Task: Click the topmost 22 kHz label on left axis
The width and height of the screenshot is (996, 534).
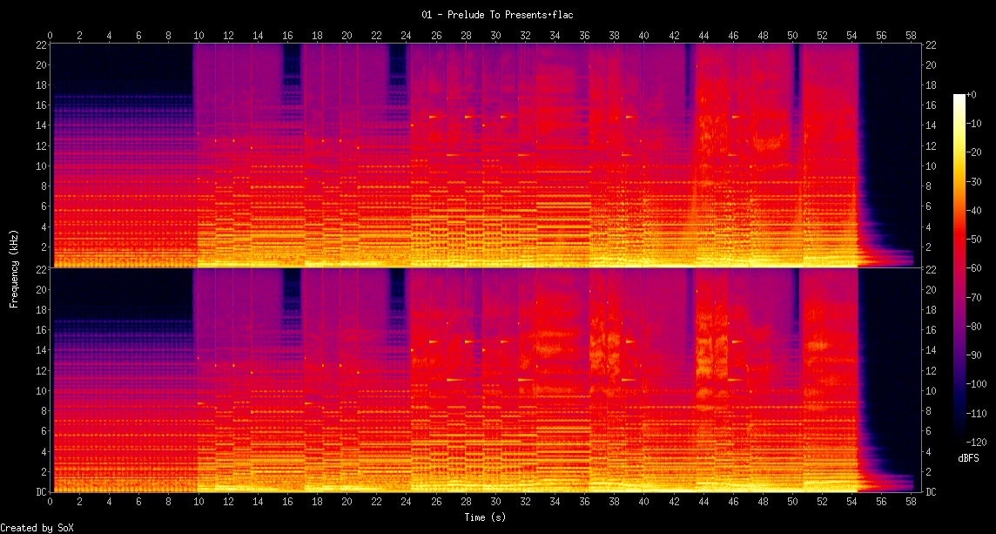Action: tap(40, 45)
